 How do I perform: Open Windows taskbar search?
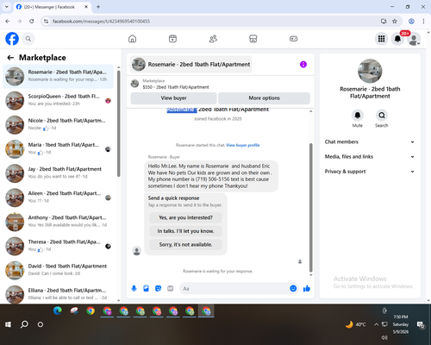tap(24, 324)
